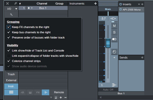Screen dimensions: 153x100
Task: Show bus channels using the bus filter icon
Action: coord(45,92)
